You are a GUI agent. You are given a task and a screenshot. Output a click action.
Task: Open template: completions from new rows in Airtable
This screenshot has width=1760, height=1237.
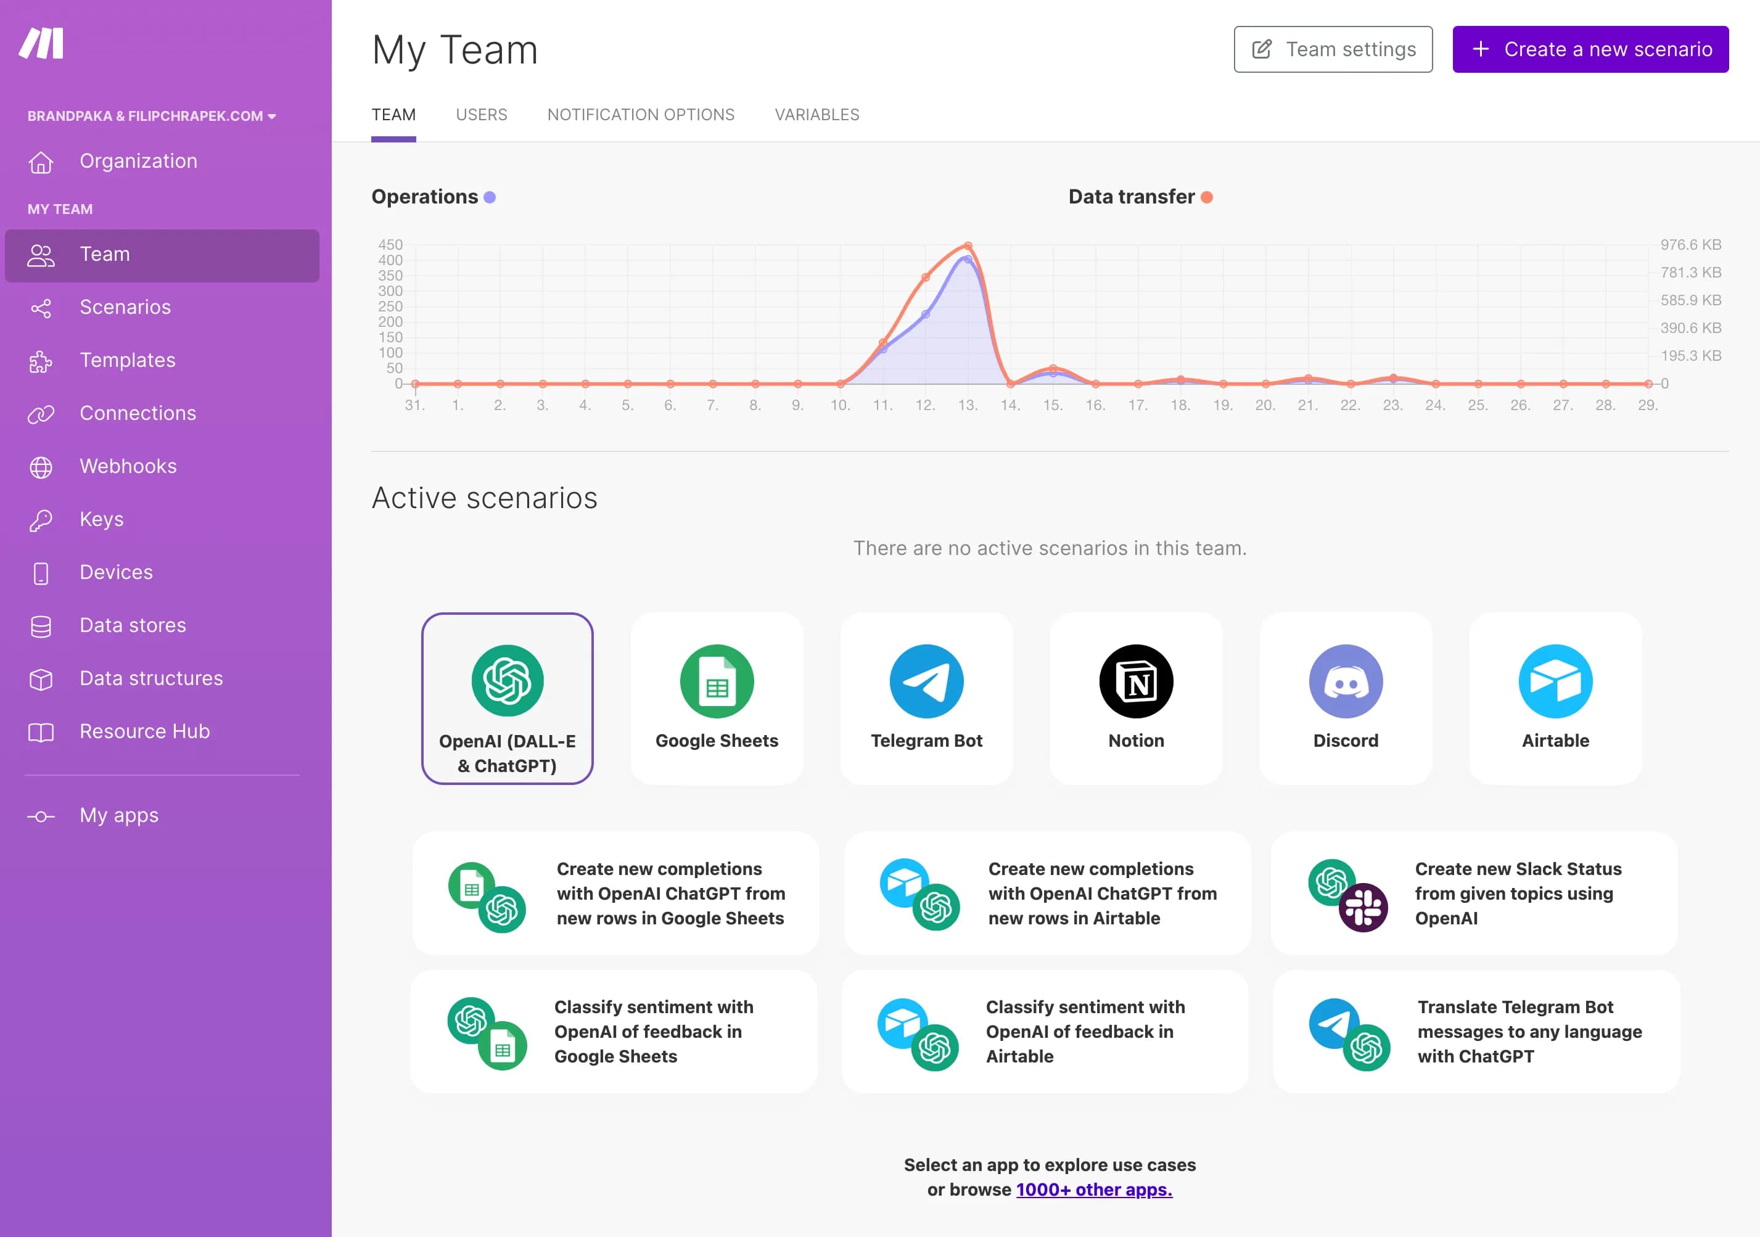coord(1047,893)
